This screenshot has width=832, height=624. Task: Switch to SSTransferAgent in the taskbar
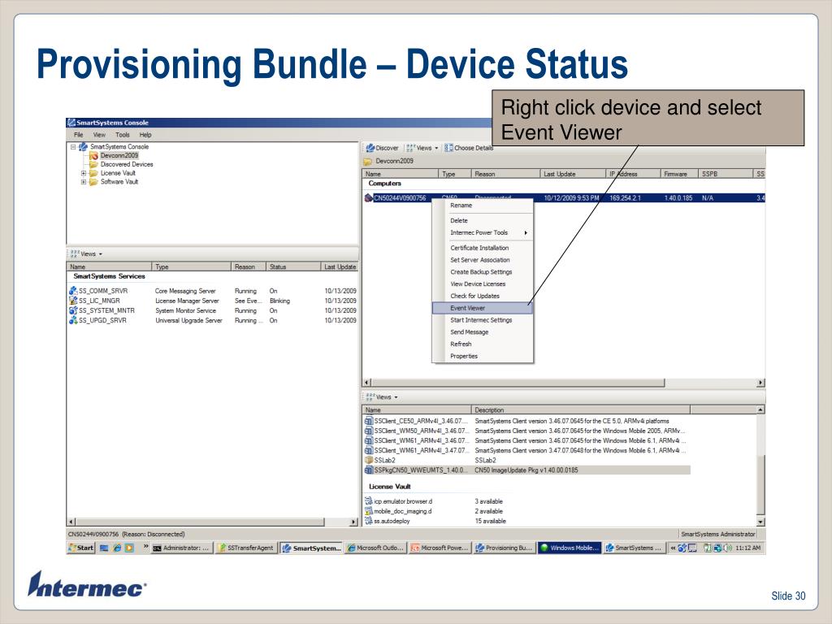245,548
